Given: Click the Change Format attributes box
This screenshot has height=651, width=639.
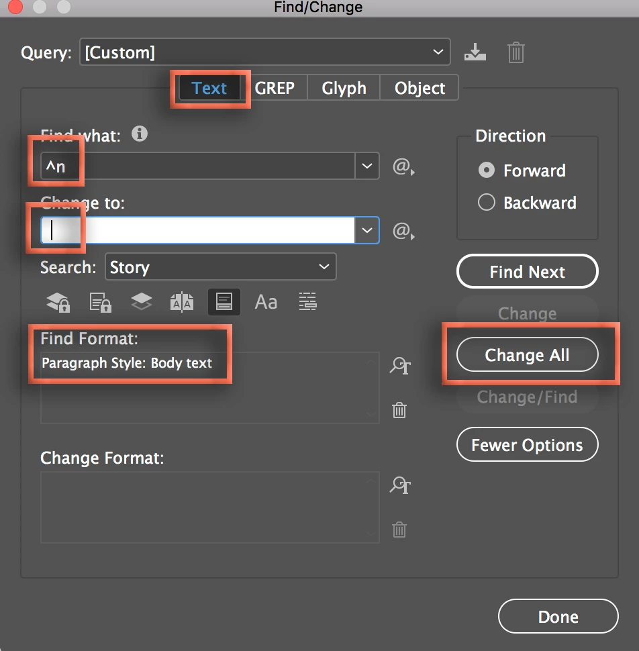Looking at the screenshot, I should [209, 507].
